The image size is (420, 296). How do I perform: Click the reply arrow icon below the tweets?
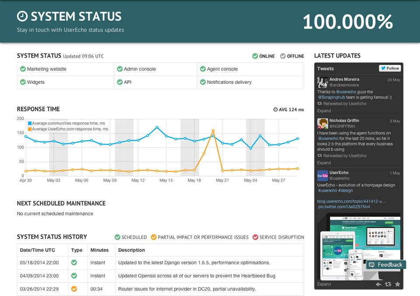tap(378, 284)
